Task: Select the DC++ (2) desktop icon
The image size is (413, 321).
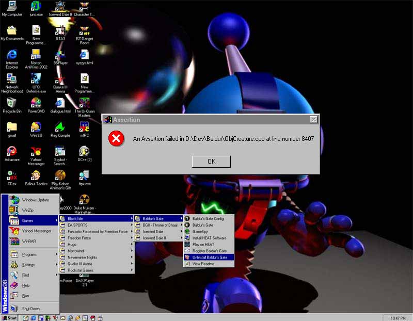Action: (85, 154)
